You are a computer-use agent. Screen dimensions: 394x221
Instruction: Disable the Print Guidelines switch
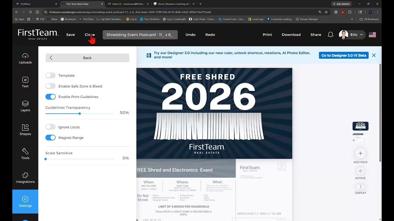coord(50,97)
